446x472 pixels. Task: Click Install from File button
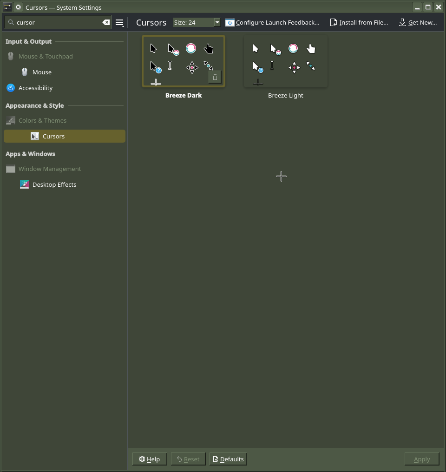tap(359, 22)
